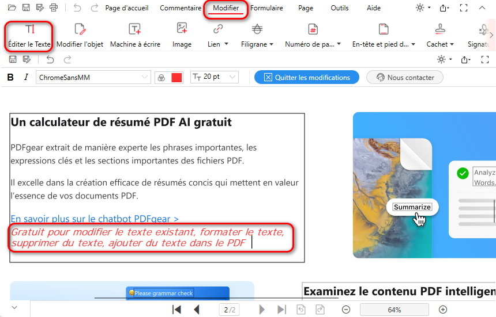Click the Filigrane watermark icon
Screen dimensions: 496x317
[x=257, y=29]
